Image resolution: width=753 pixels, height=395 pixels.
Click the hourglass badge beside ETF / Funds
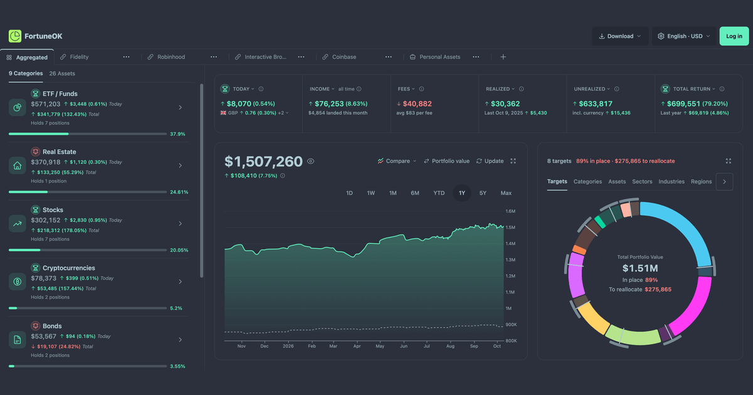(36, 93)
